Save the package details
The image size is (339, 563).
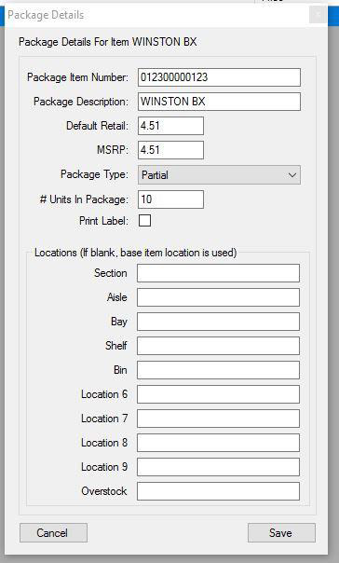coord(281,533)
